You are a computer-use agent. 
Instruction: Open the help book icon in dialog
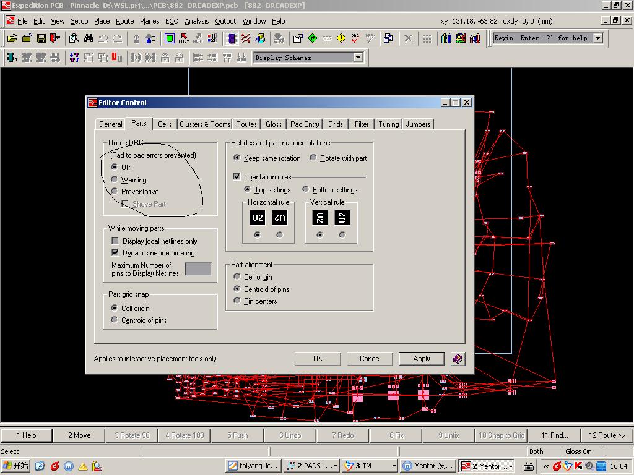pyautogui.click(x=458, y=359)
